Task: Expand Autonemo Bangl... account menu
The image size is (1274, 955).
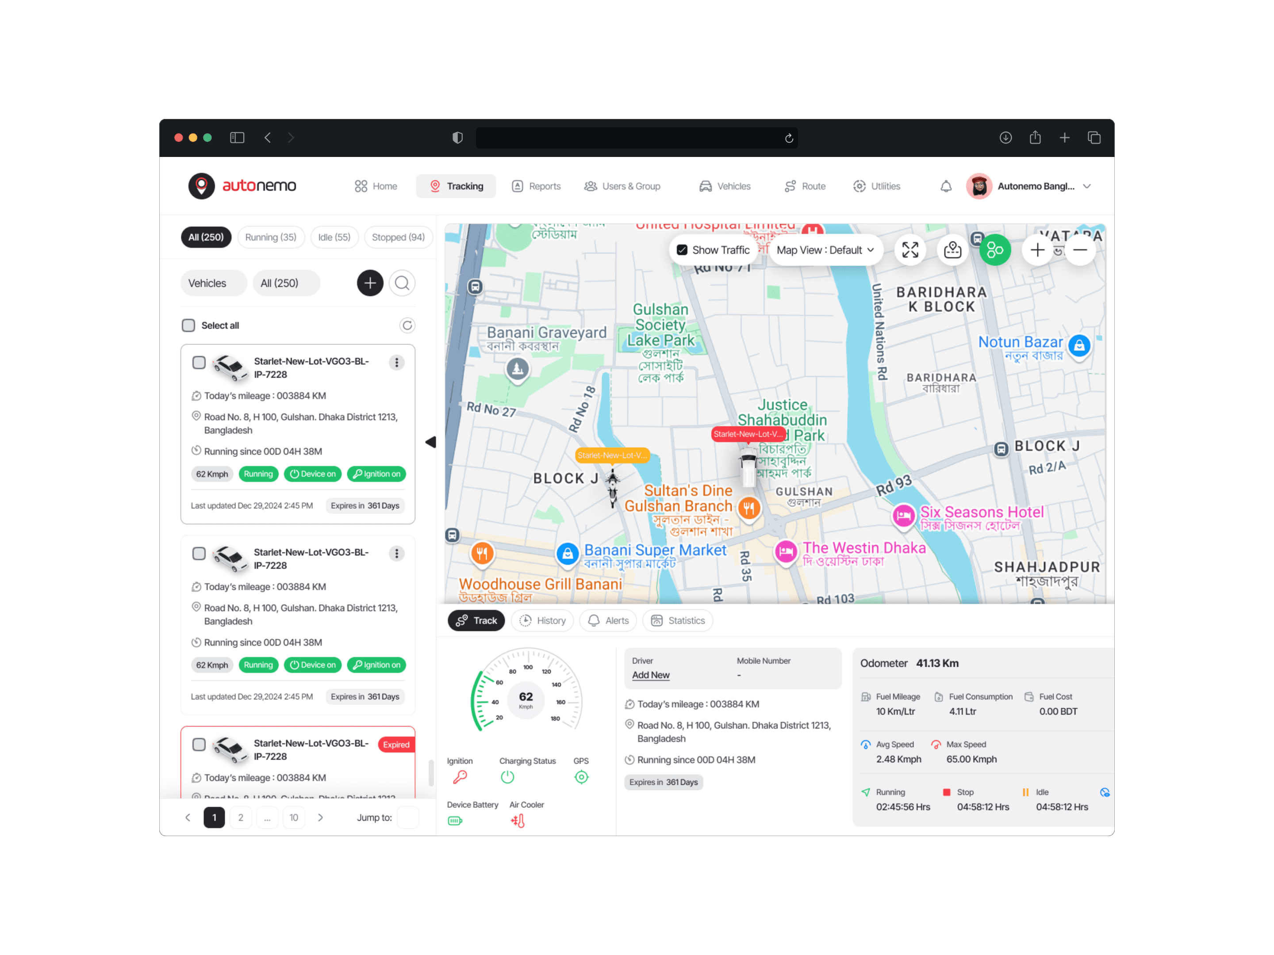Action: click(1086, 186)
